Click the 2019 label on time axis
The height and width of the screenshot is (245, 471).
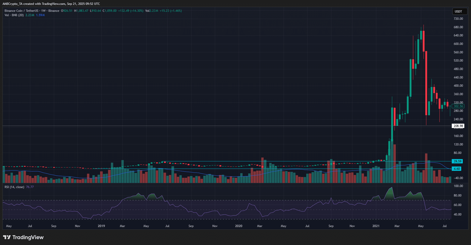pyautogui.click(x=101, y=226)
